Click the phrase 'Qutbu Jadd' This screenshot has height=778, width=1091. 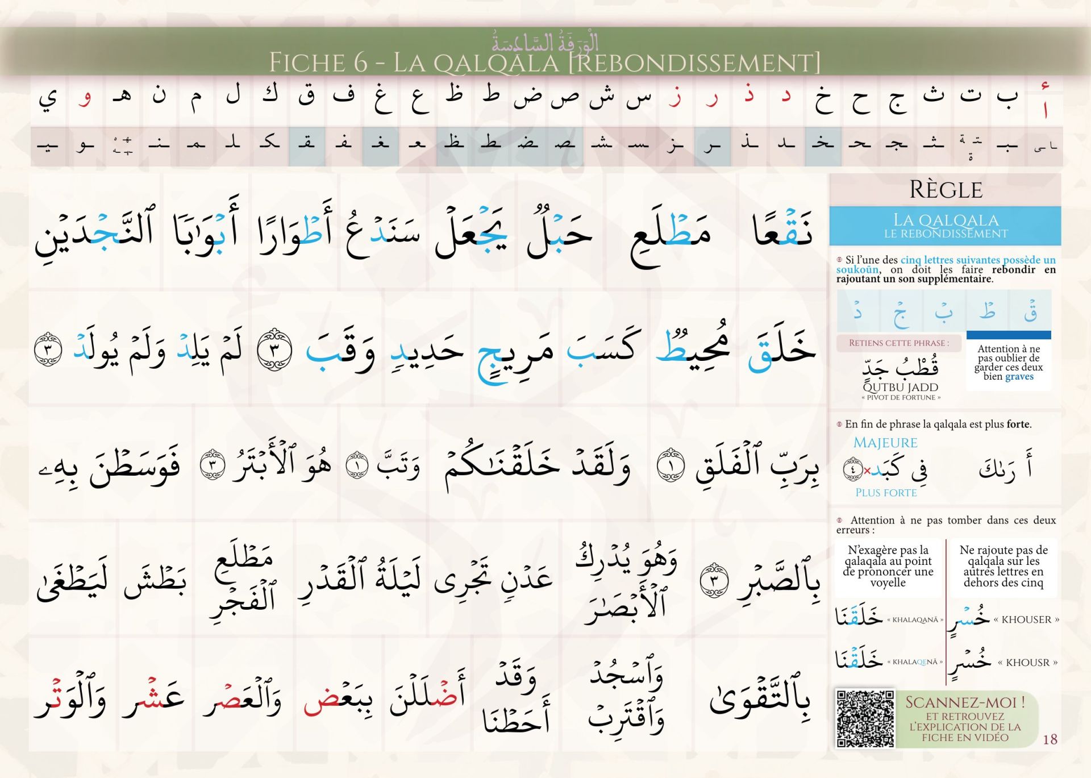click(x=901, y=388)
